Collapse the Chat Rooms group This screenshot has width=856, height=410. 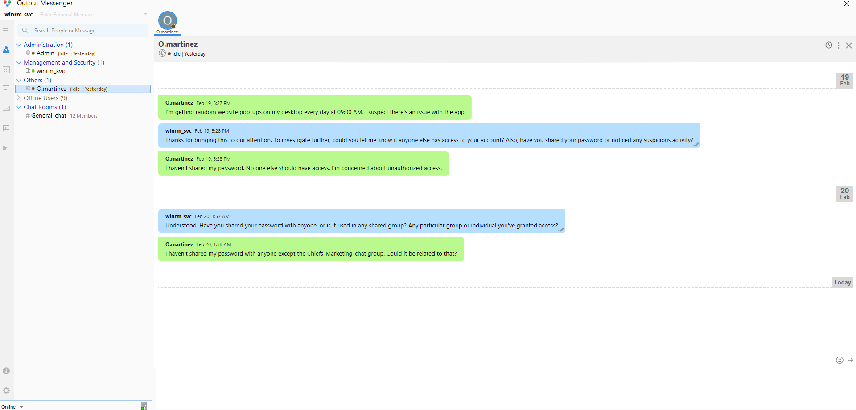point(19,107)
